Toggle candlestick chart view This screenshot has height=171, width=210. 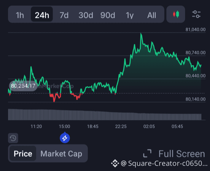pos(176,14)
